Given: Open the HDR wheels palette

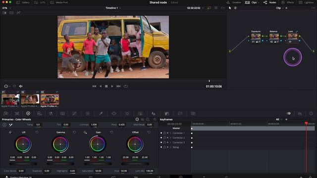Looking at the screenshot, I should [40, 114].
